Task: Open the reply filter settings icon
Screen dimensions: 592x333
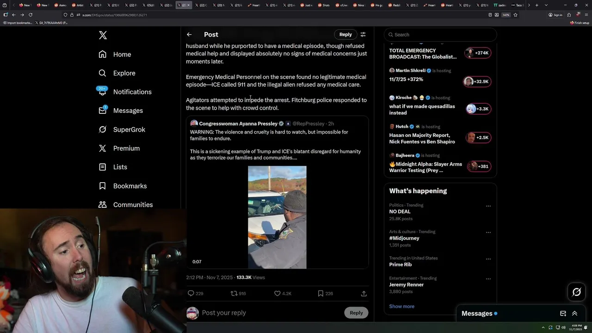Action: click(x=363, y=34)
